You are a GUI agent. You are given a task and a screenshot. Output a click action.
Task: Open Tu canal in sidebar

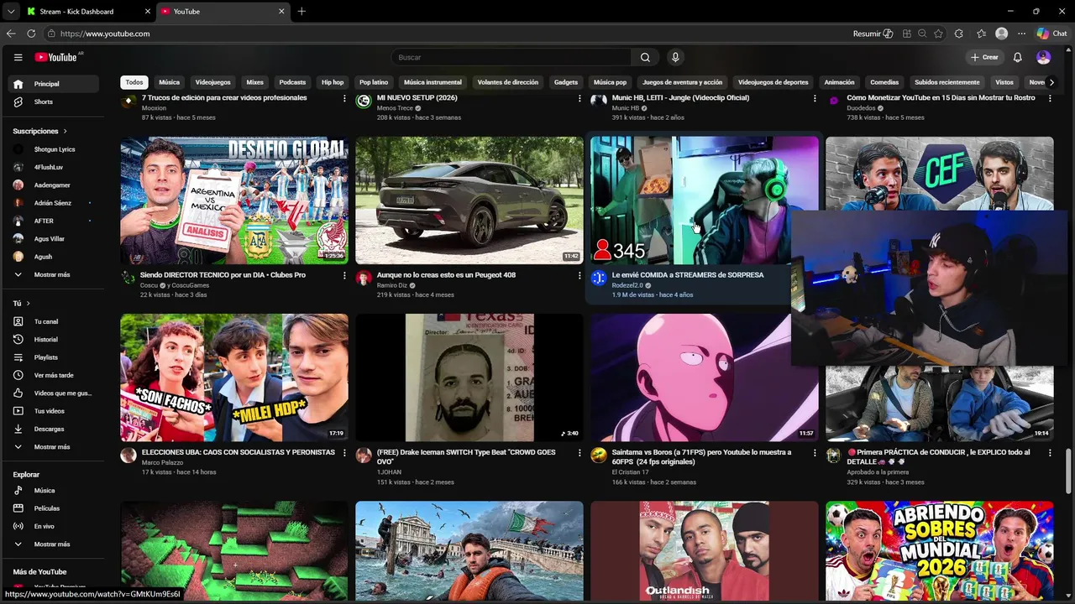(52, 321)
